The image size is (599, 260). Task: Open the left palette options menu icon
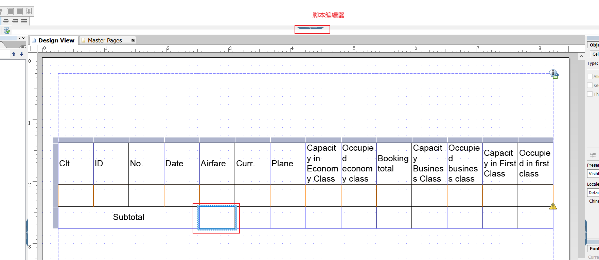click(23, 47)
